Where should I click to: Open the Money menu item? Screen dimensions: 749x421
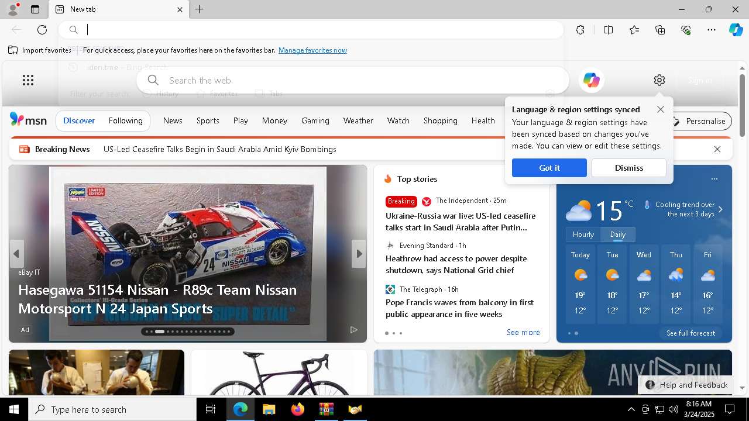[274, 120]
